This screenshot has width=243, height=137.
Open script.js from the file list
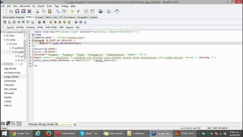click(8, 102)
